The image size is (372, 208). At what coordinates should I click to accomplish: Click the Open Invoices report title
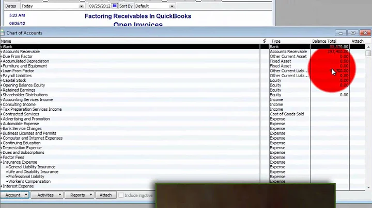click(138, 24)
